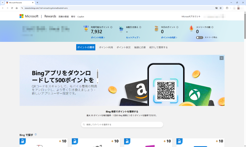The width and height of the screenshot is (246, 147).
Task: Open Microsoftアカウント link
Action: (x=191, y=16)
